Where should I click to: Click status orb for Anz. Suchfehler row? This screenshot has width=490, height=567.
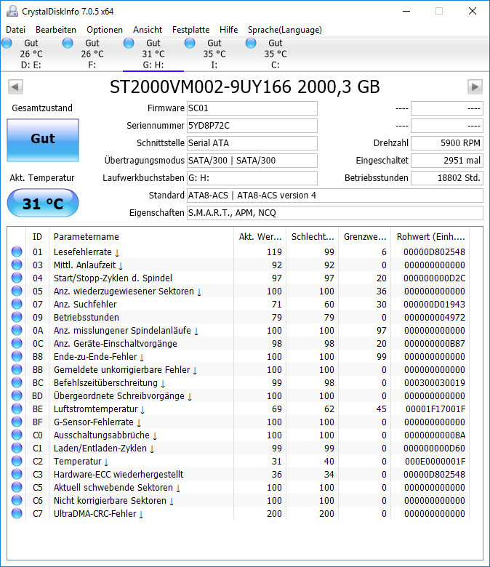(x=17, y=304)
